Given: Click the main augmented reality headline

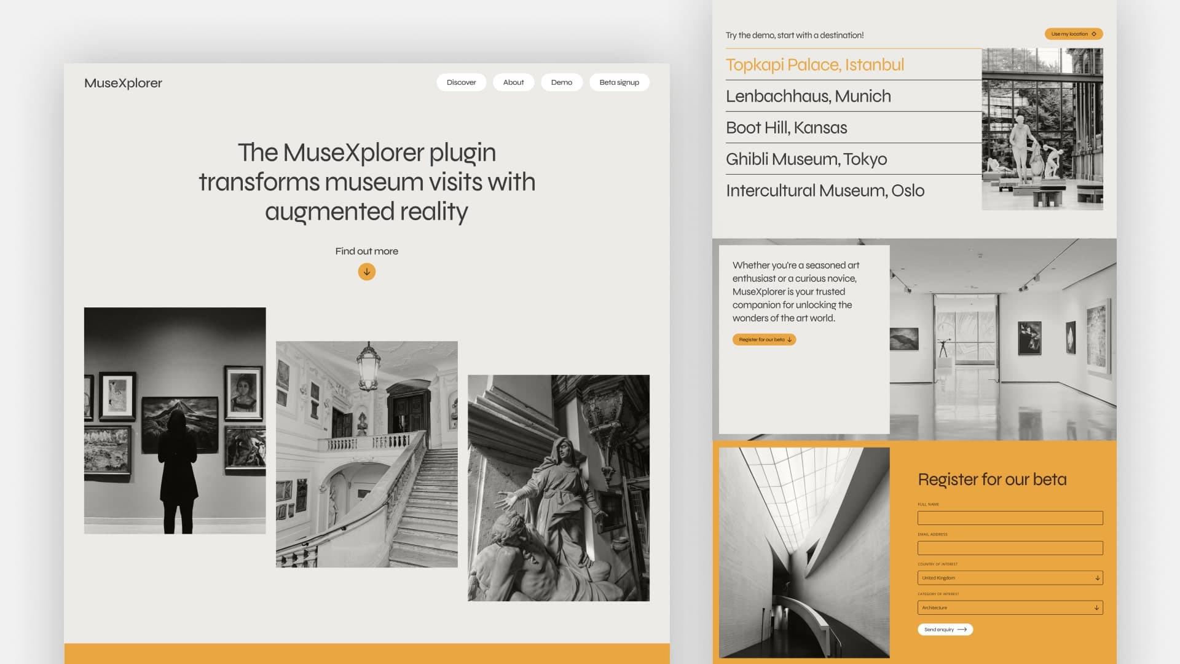Looking at the screenshot, I should pos(367,182).
